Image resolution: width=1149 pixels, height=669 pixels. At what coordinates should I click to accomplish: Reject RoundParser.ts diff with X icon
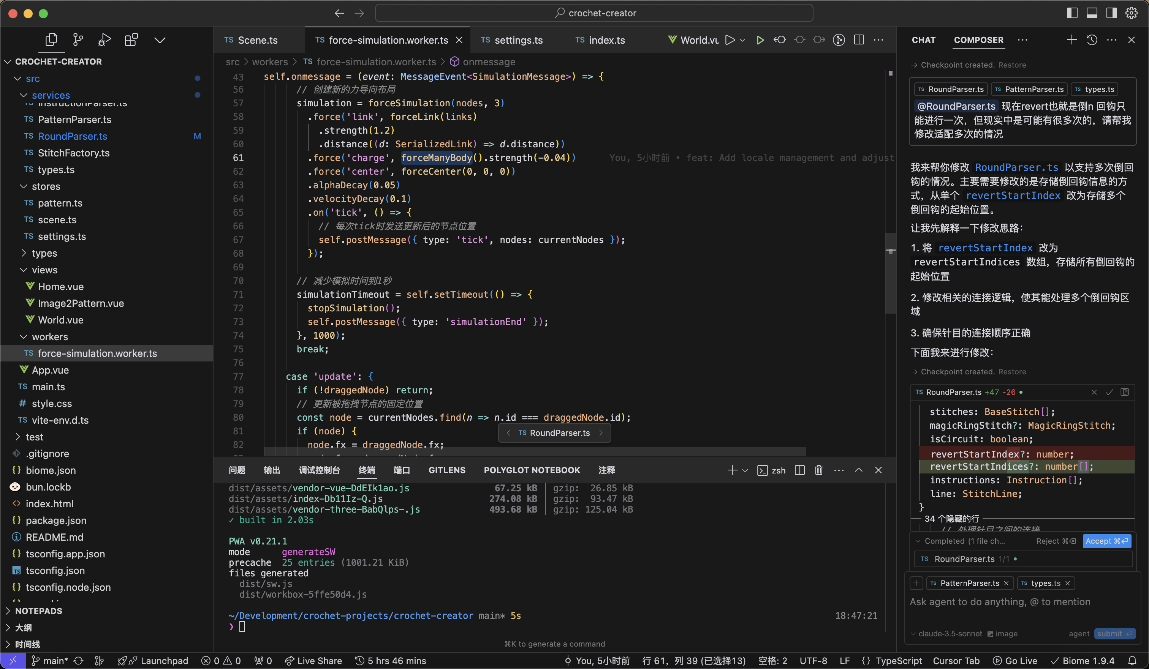[x=1094, y=392]
